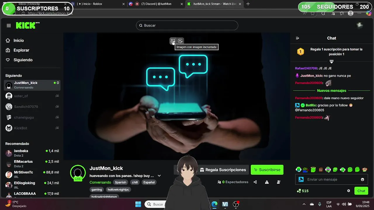
Task: Select the mushroom quick emote
Action: 365,169
